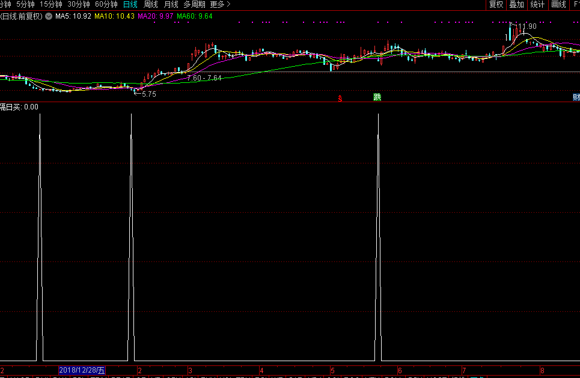This screenshot has width=580, height=378.
Task: Switch to 周线 weekly chart
Action: pyautogui.click(x=150, y=4)
